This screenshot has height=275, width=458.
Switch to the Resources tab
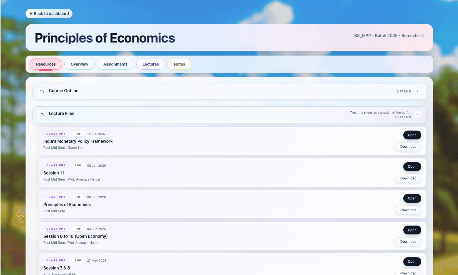tap(46, 64)
